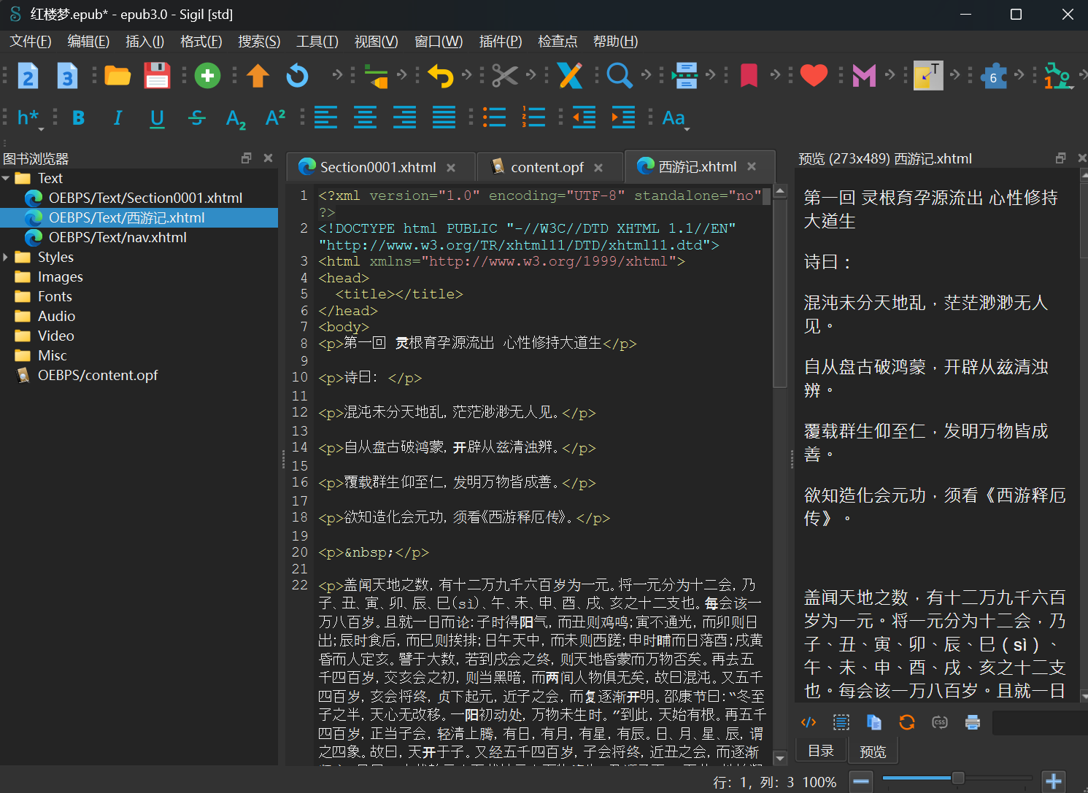
Task: Click the blue puzzle plugin icon
Action: (x=993, y=76)
